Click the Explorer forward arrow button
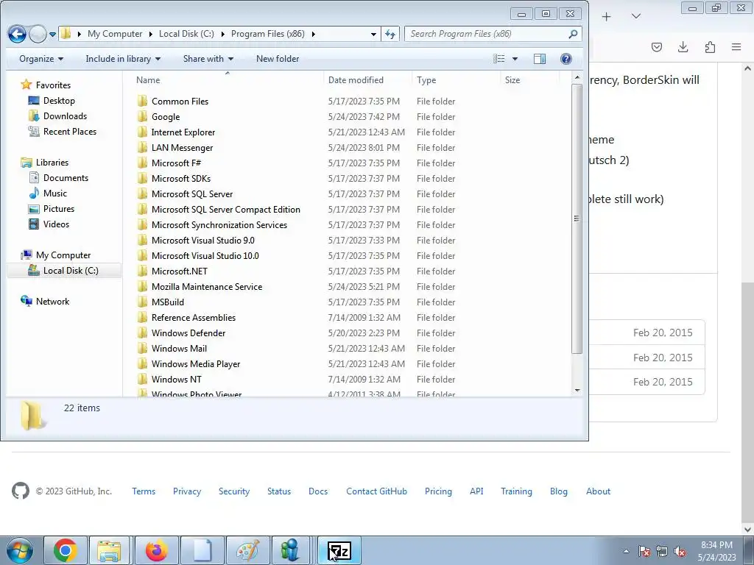Screen dimensions: 754x565 38,34
